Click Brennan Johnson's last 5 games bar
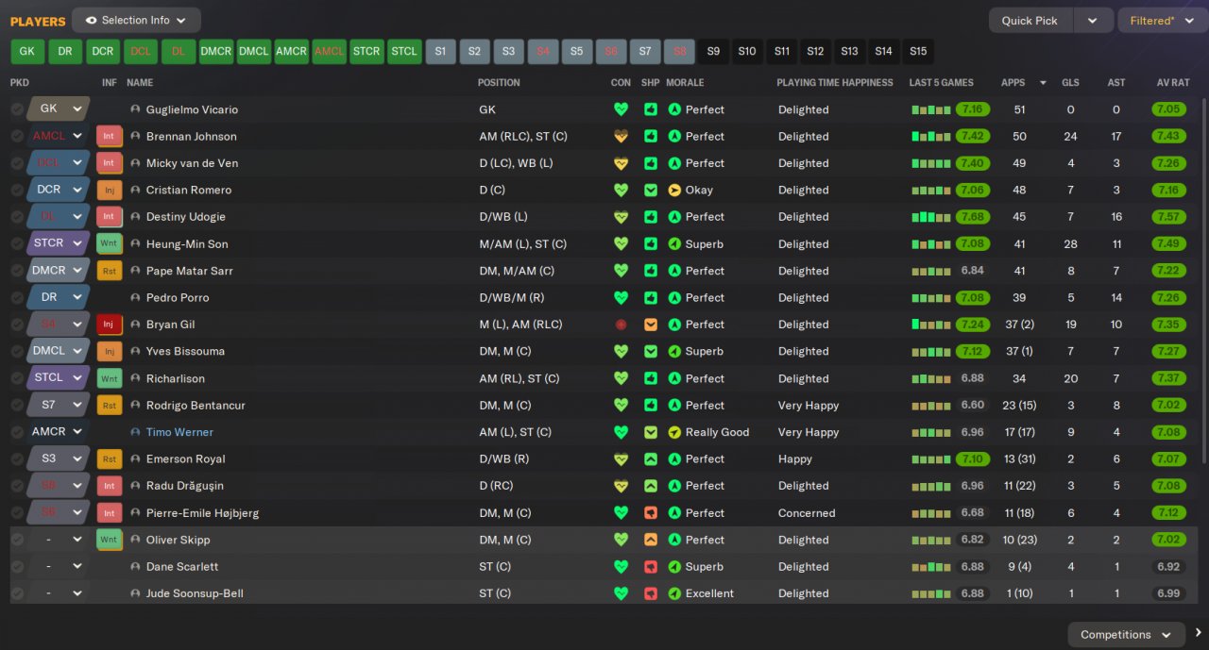1209x650 pixels. (932, 137)
